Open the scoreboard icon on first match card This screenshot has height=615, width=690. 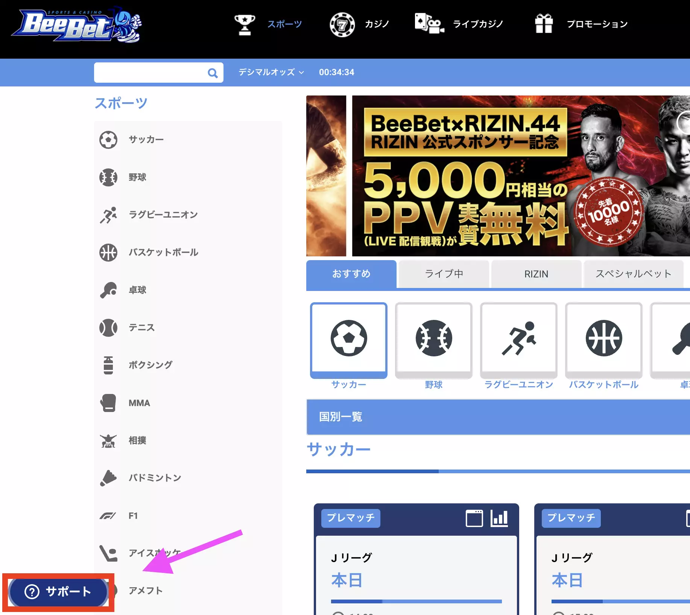tap(474, 518)
